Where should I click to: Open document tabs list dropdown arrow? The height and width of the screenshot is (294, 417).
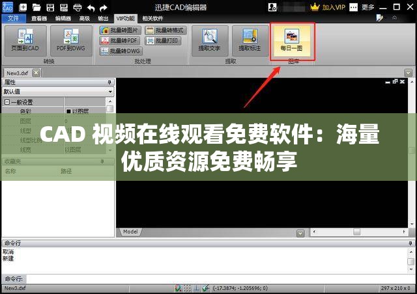pyautogui.click(x=409, y=72)
